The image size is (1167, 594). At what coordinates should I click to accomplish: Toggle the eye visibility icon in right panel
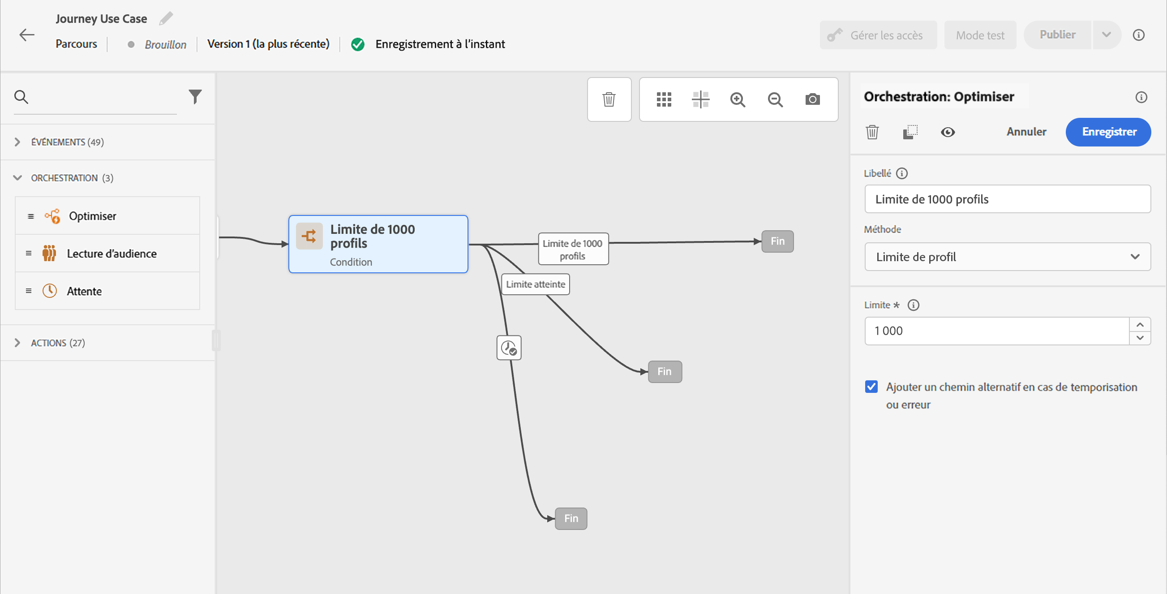[x=947, y=132]
